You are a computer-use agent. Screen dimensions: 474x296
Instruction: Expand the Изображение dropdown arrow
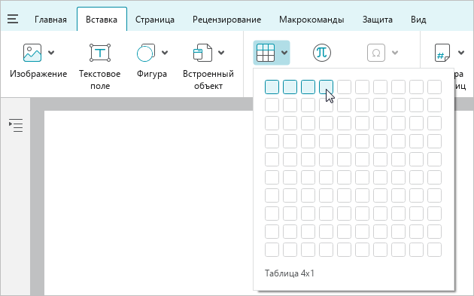(51, 53)
